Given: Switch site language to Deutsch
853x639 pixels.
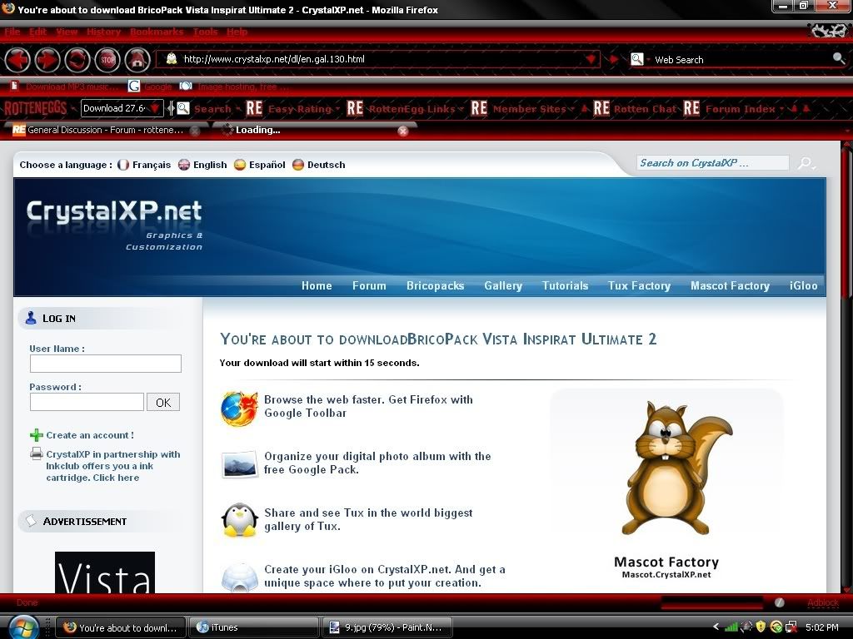Looking at the screenshot, I should point(319,165).
